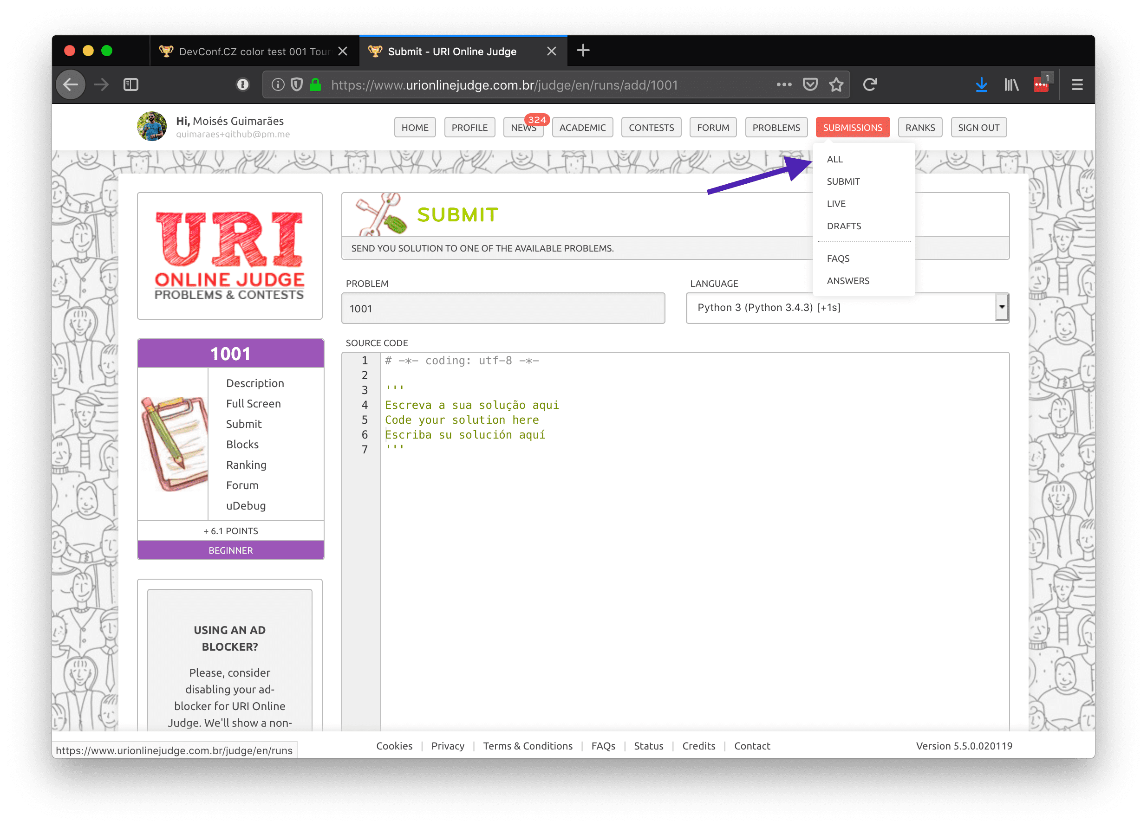Open the RANKS page
This screenshot has height=827, width=1147.
tap(920, 127)
